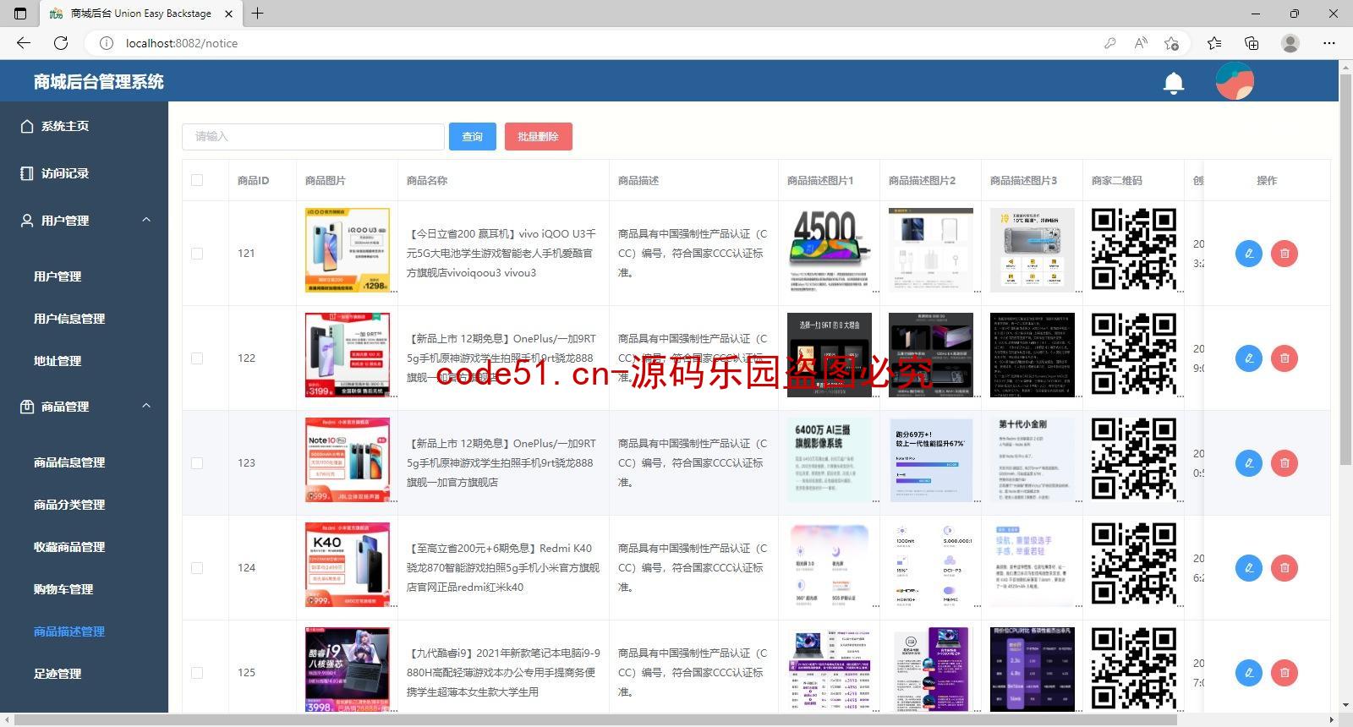
Task: Select the 商城后台 Union Easy Backstage tab
Action: click(x=140, y=14)
